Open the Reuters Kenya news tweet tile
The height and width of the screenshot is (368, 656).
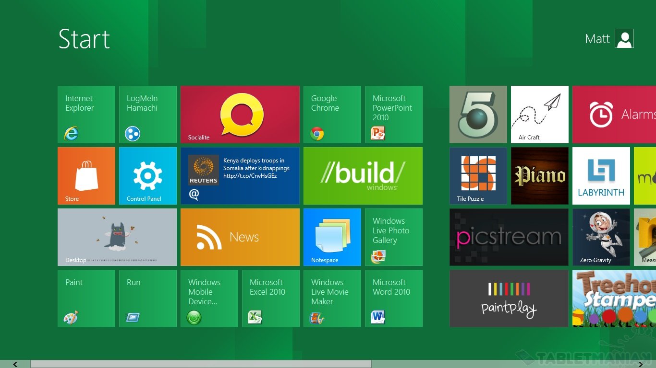[240, 176]
